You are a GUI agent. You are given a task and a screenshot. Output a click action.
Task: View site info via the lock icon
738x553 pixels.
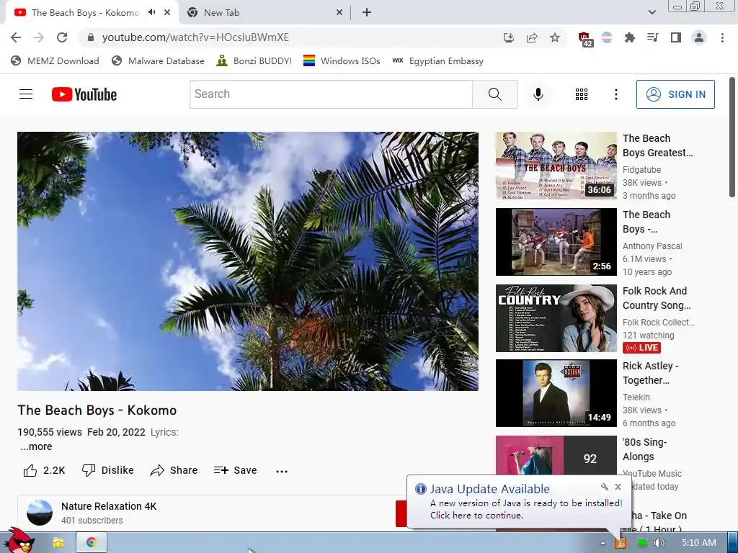tap(91, 37)
